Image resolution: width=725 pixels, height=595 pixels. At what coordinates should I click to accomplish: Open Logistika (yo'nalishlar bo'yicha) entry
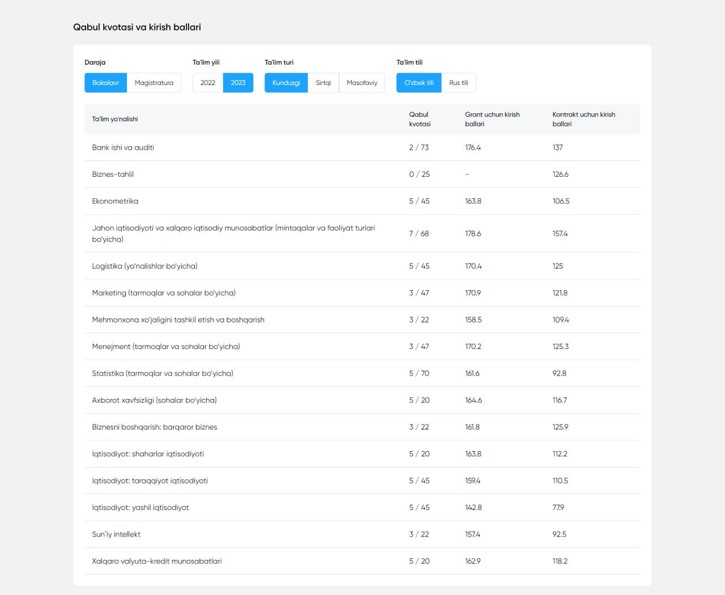click(x=144, y=266)
